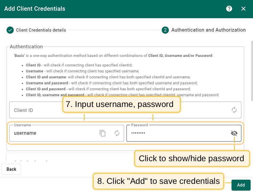Generate a random Client ID

tap(234, 110)
